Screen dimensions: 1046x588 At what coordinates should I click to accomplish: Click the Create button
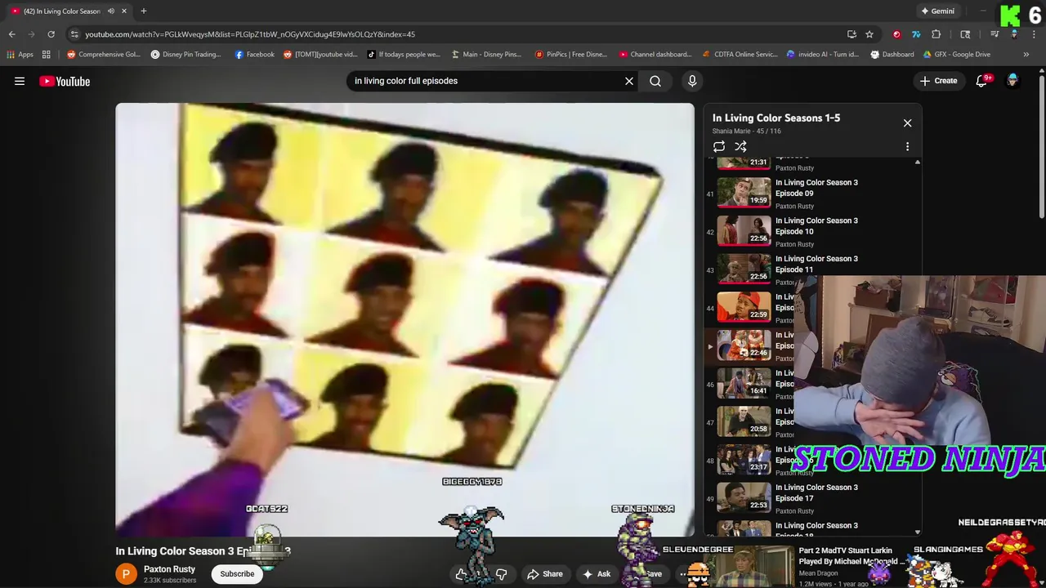pyautogui.click(x=938, y=81)
